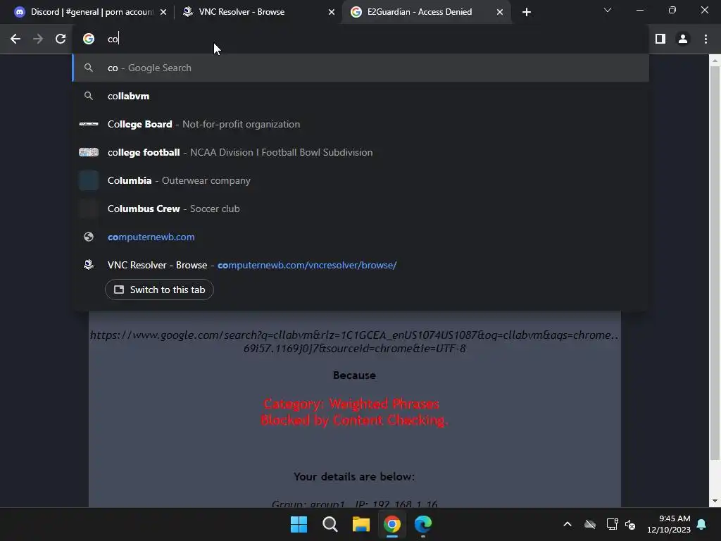Open the tab search dropdown chevron
This screenshot has width=721, height=541.
click(x=608, y=10)
